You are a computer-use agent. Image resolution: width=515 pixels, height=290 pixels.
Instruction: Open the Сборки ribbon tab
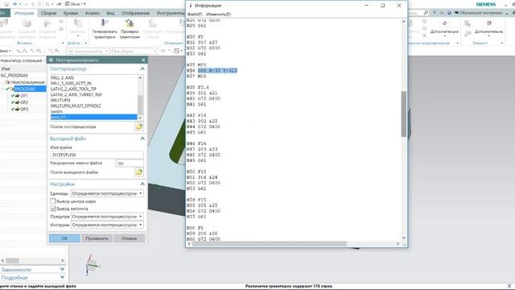48,13
